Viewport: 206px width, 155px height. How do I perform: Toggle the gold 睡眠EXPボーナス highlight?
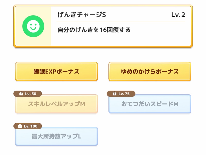57,71
